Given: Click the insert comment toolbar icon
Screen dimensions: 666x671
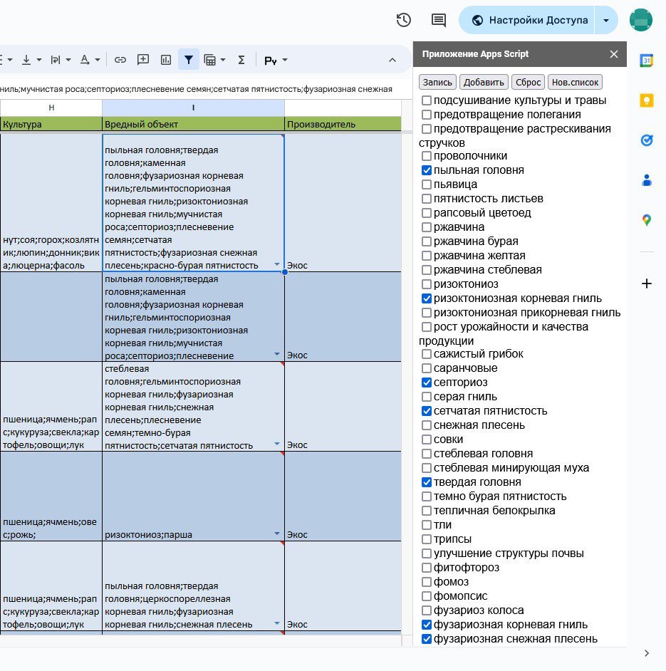Looking at the screenshot, I should point(143,60).
